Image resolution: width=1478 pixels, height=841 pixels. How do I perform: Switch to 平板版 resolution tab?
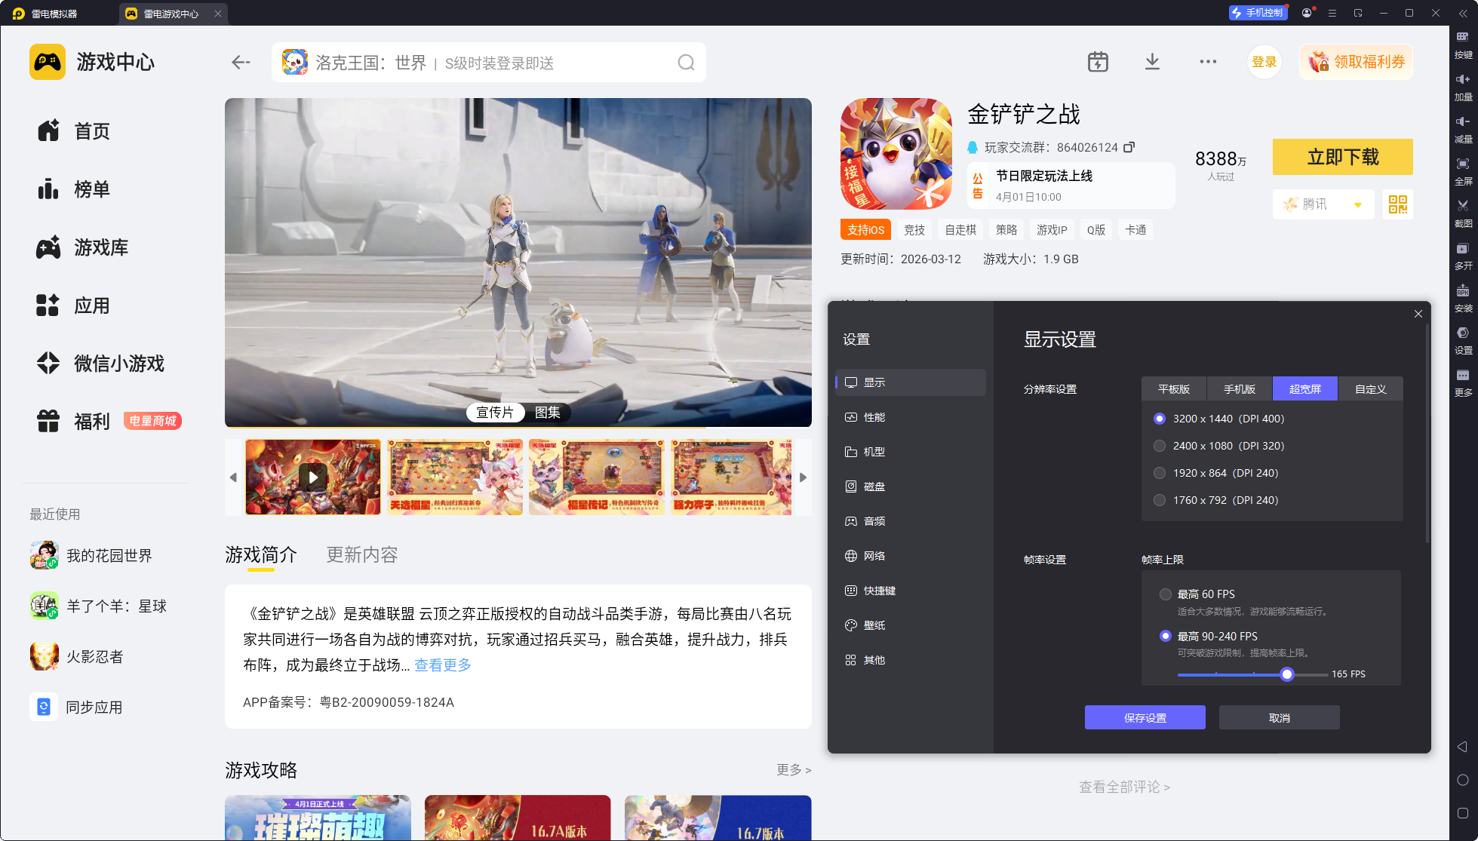point(1173,389)
